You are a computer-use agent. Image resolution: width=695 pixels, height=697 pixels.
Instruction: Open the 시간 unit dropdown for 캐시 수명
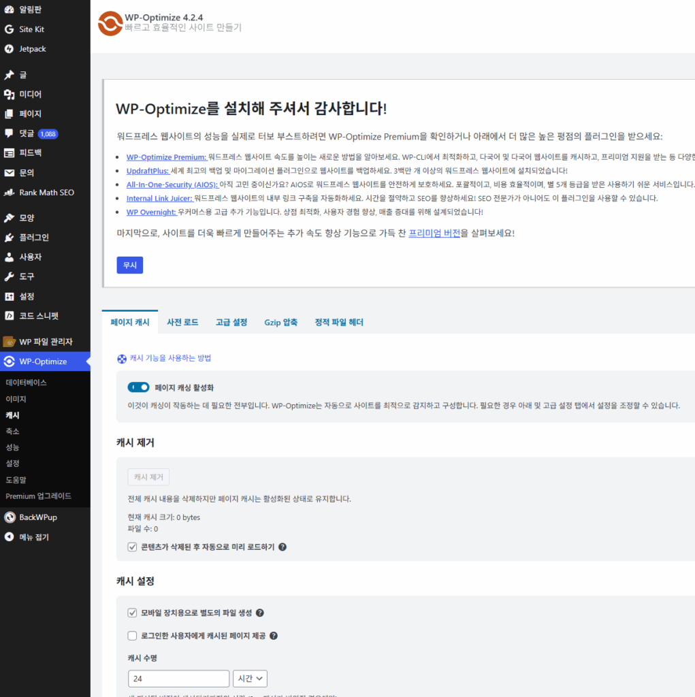coord(250,679)
